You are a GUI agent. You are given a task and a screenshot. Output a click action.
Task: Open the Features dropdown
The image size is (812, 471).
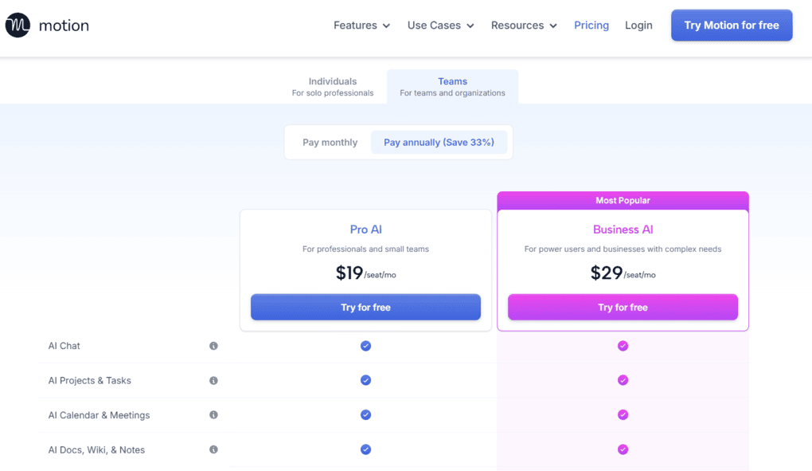click(361, 25)
